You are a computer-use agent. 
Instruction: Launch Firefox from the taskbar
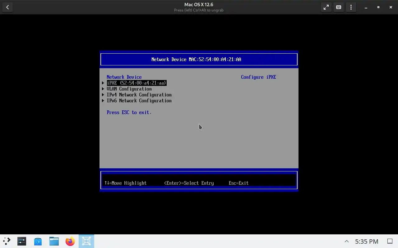(70, 241)
